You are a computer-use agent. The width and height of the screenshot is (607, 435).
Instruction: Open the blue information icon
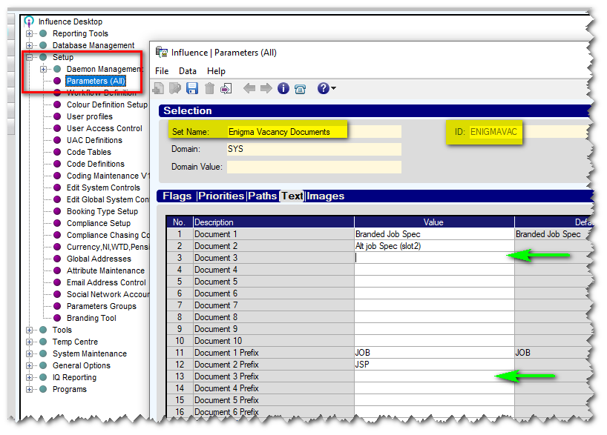pos(283,88)
